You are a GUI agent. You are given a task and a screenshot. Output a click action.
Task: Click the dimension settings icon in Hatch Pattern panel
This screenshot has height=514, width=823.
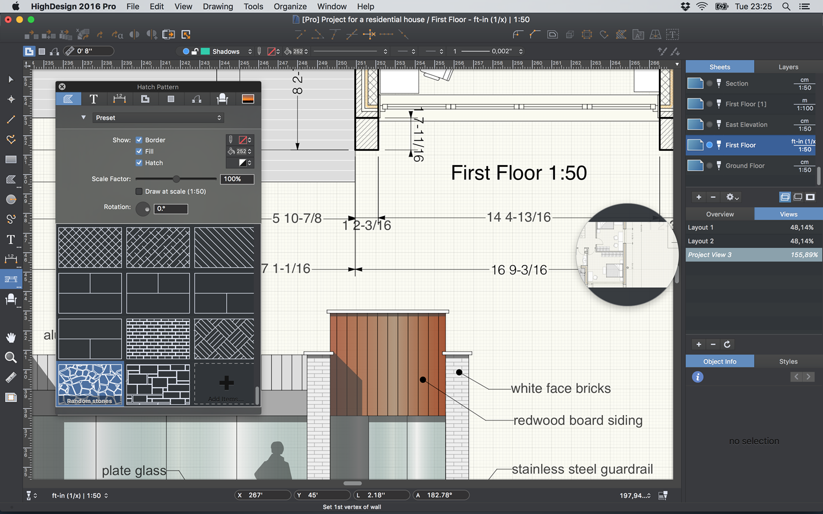(119, 99)
